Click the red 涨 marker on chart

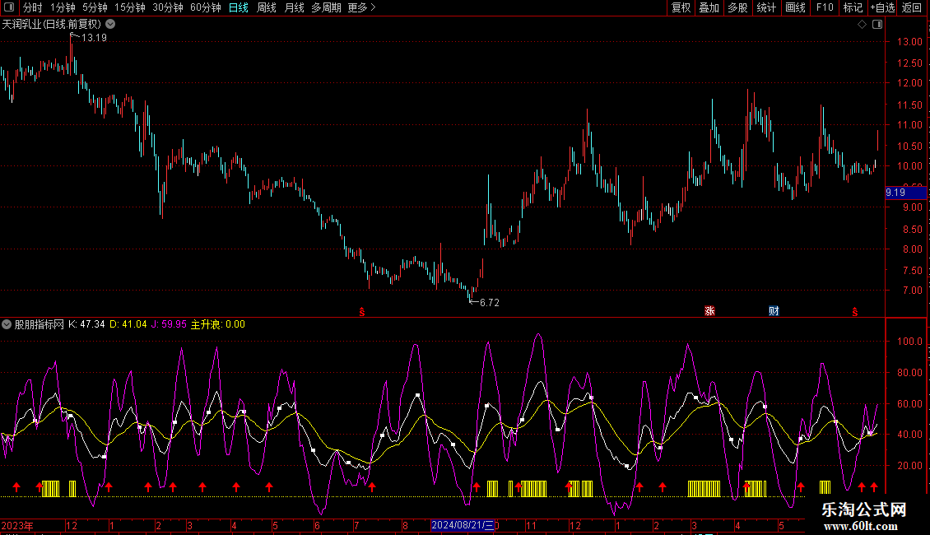point(709,311)
